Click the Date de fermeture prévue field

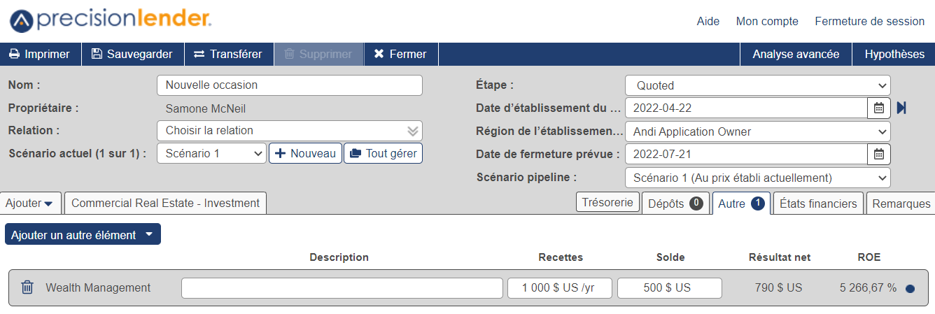tap(746, 154)
